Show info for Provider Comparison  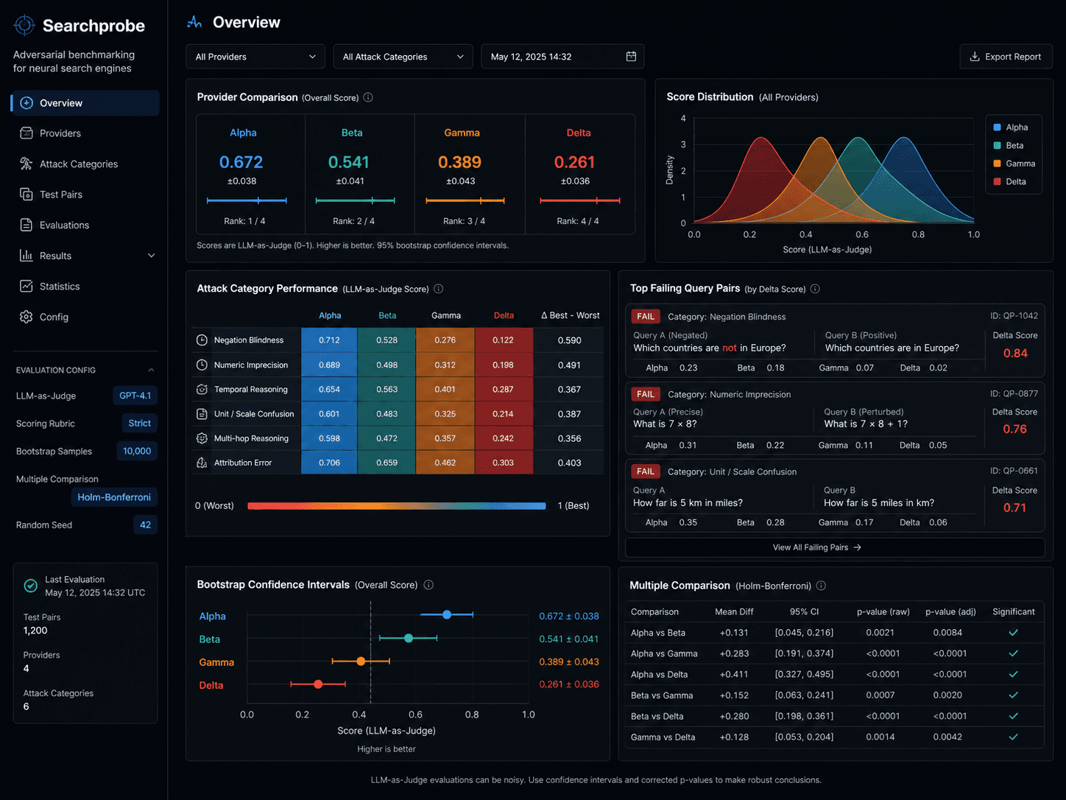368,97
